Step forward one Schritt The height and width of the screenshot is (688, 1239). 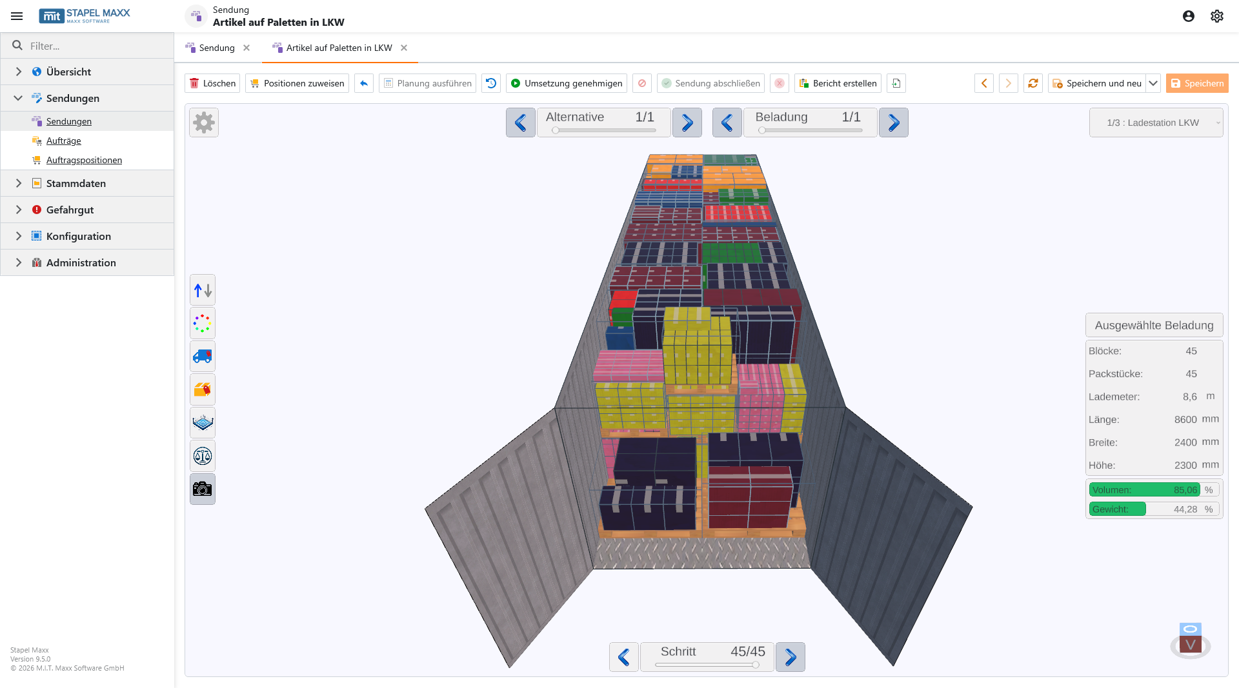click(791, 657)
